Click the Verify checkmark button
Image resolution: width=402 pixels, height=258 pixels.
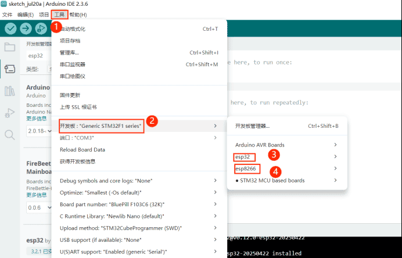(10, 28)
